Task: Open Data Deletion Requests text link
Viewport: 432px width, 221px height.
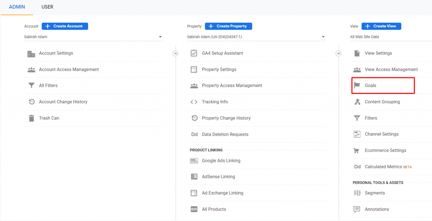Action: pos(225,134)
